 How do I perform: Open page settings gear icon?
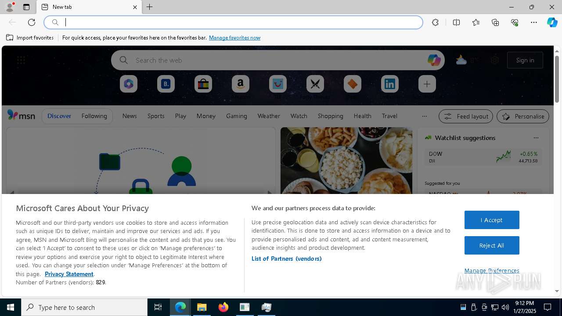point(495,60)
